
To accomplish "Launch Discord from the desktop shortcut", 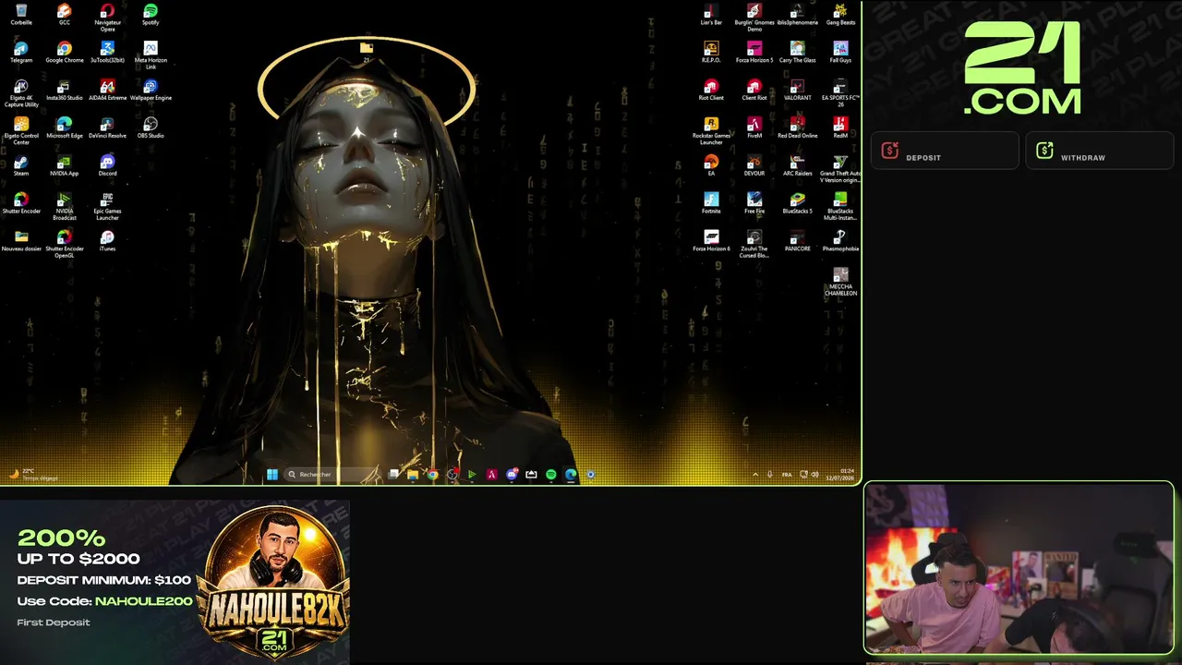I will click(x=108, y=166).
